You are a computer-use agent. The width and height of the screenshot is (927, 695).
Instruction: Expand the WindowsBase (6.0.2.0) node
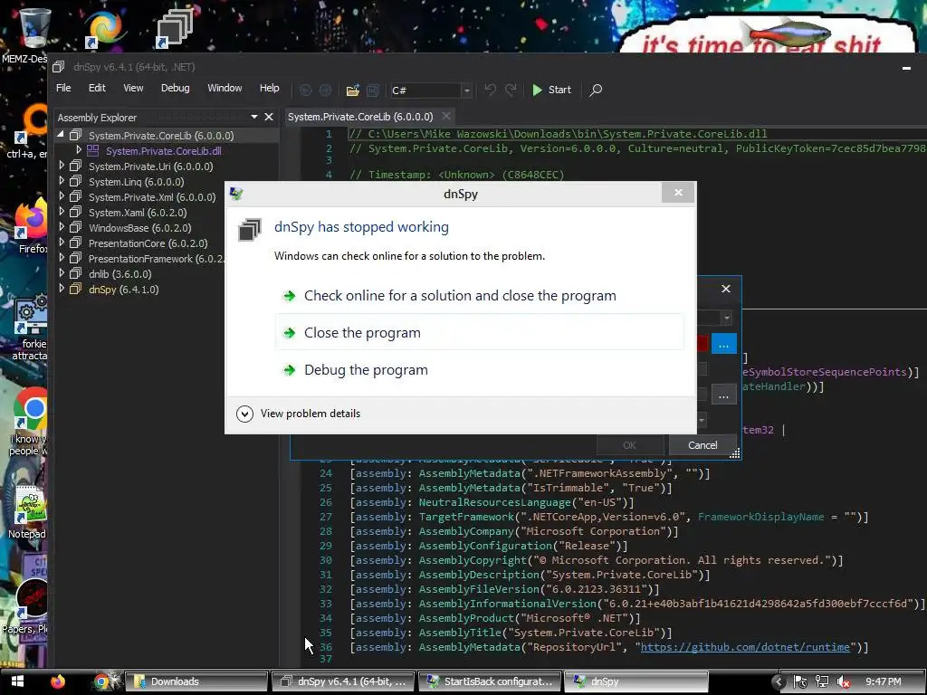62,227
